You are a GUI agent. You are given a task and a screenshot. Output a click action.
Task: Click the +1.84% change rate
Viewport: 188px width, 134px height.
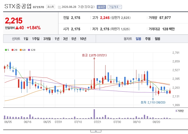click(34, 28)
